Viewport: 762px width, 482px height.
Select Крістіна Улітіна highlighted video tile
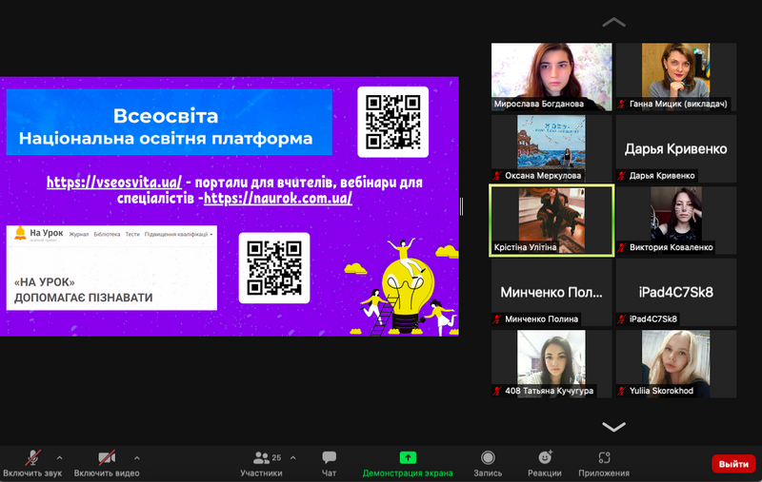pos(551,221)
